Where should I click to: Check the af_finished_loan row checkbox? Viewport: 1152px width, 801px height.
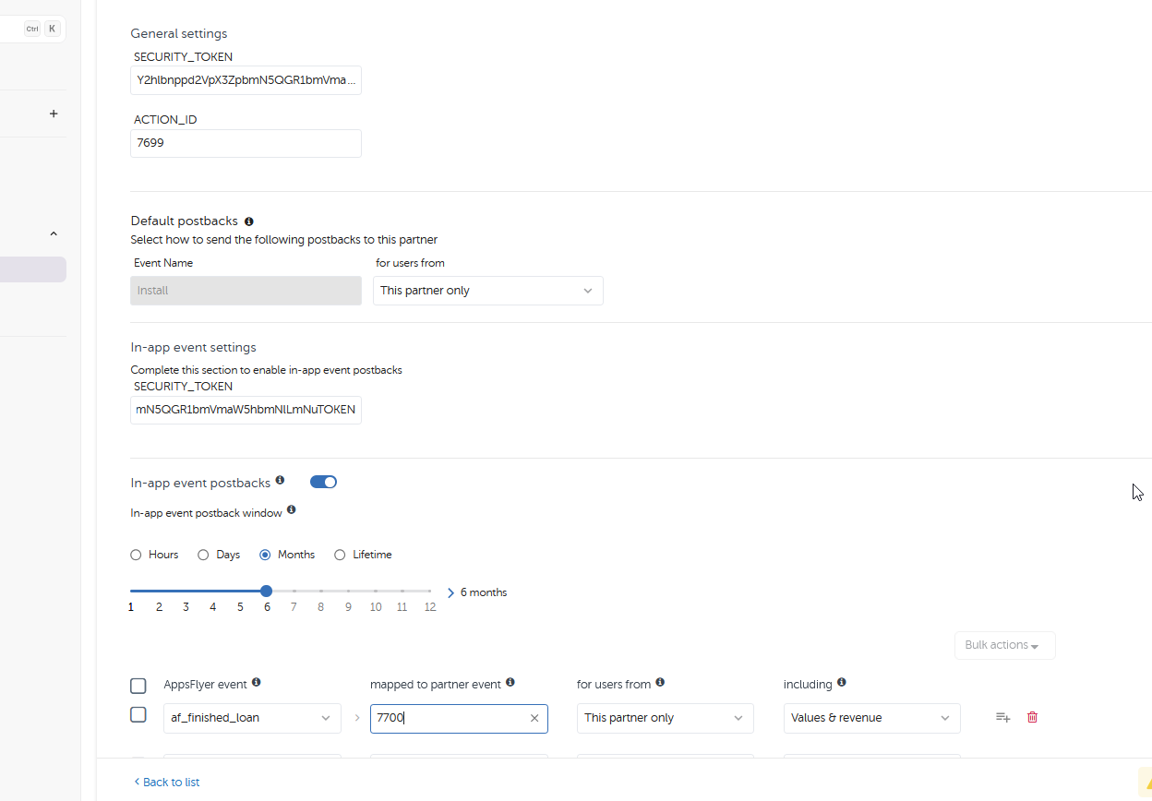pos(138,714)
